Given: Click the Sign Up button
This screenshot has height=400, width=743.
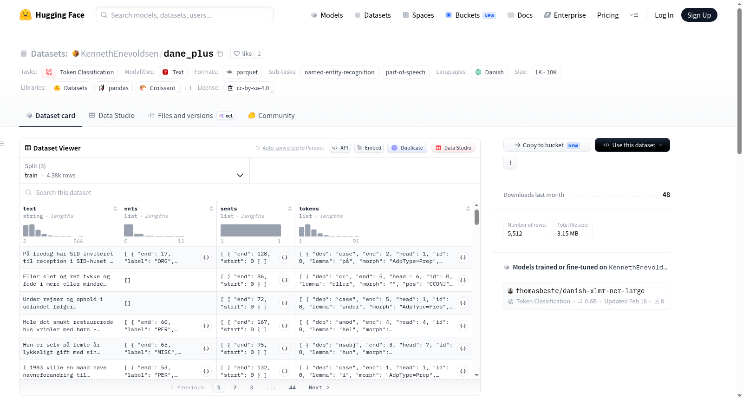Looking at the screenshot, I should (699, 15).
